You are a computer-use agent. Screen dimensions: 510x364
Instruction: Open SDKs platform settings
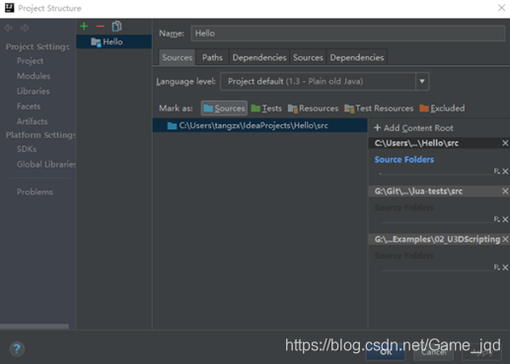27,149
